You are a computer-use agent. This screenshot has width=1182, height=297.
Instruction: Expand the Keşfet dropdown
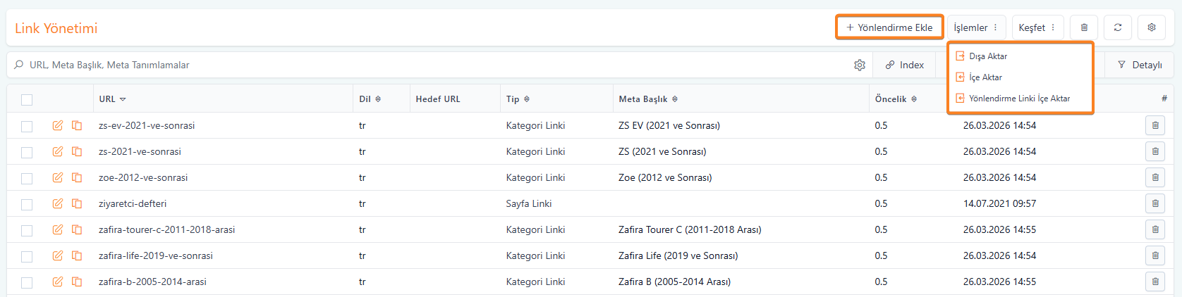click(1037, 27)
